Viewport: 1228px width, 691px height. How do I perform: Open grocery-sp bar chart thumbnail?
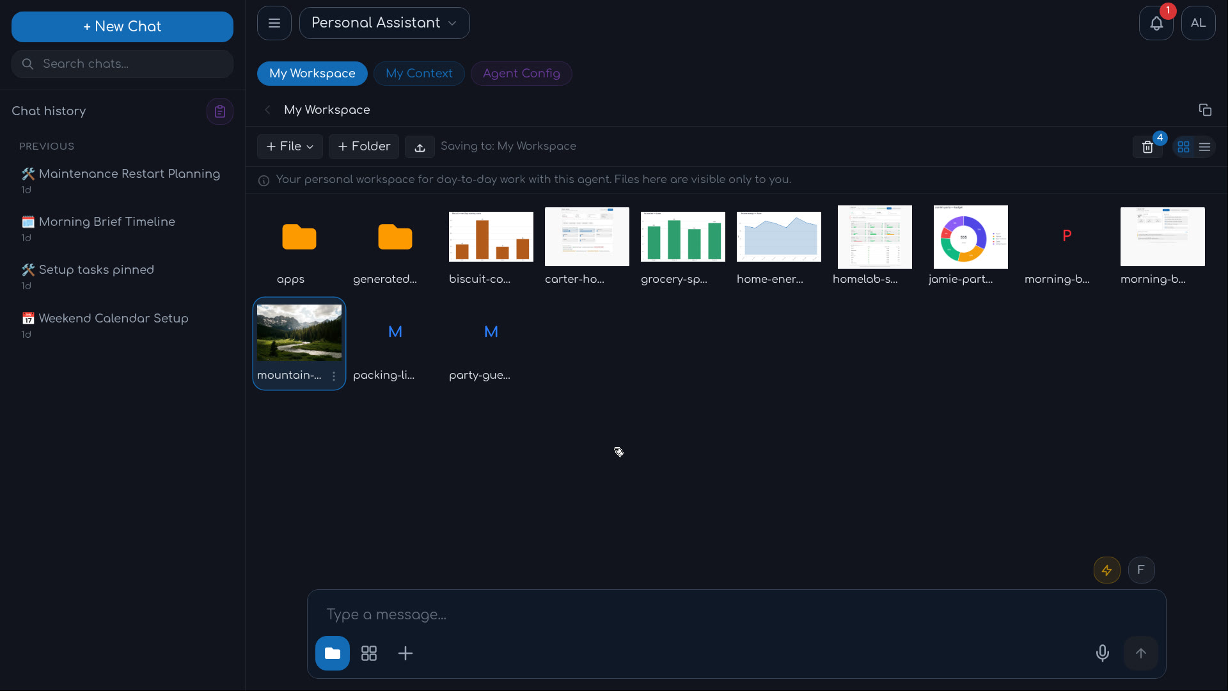point(683,237)
